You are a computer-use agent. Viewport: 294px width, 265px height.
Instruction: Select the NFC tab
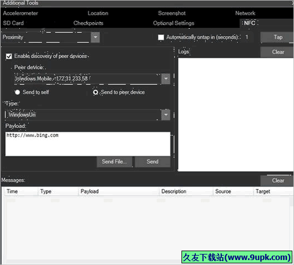[x=249, y=23]
